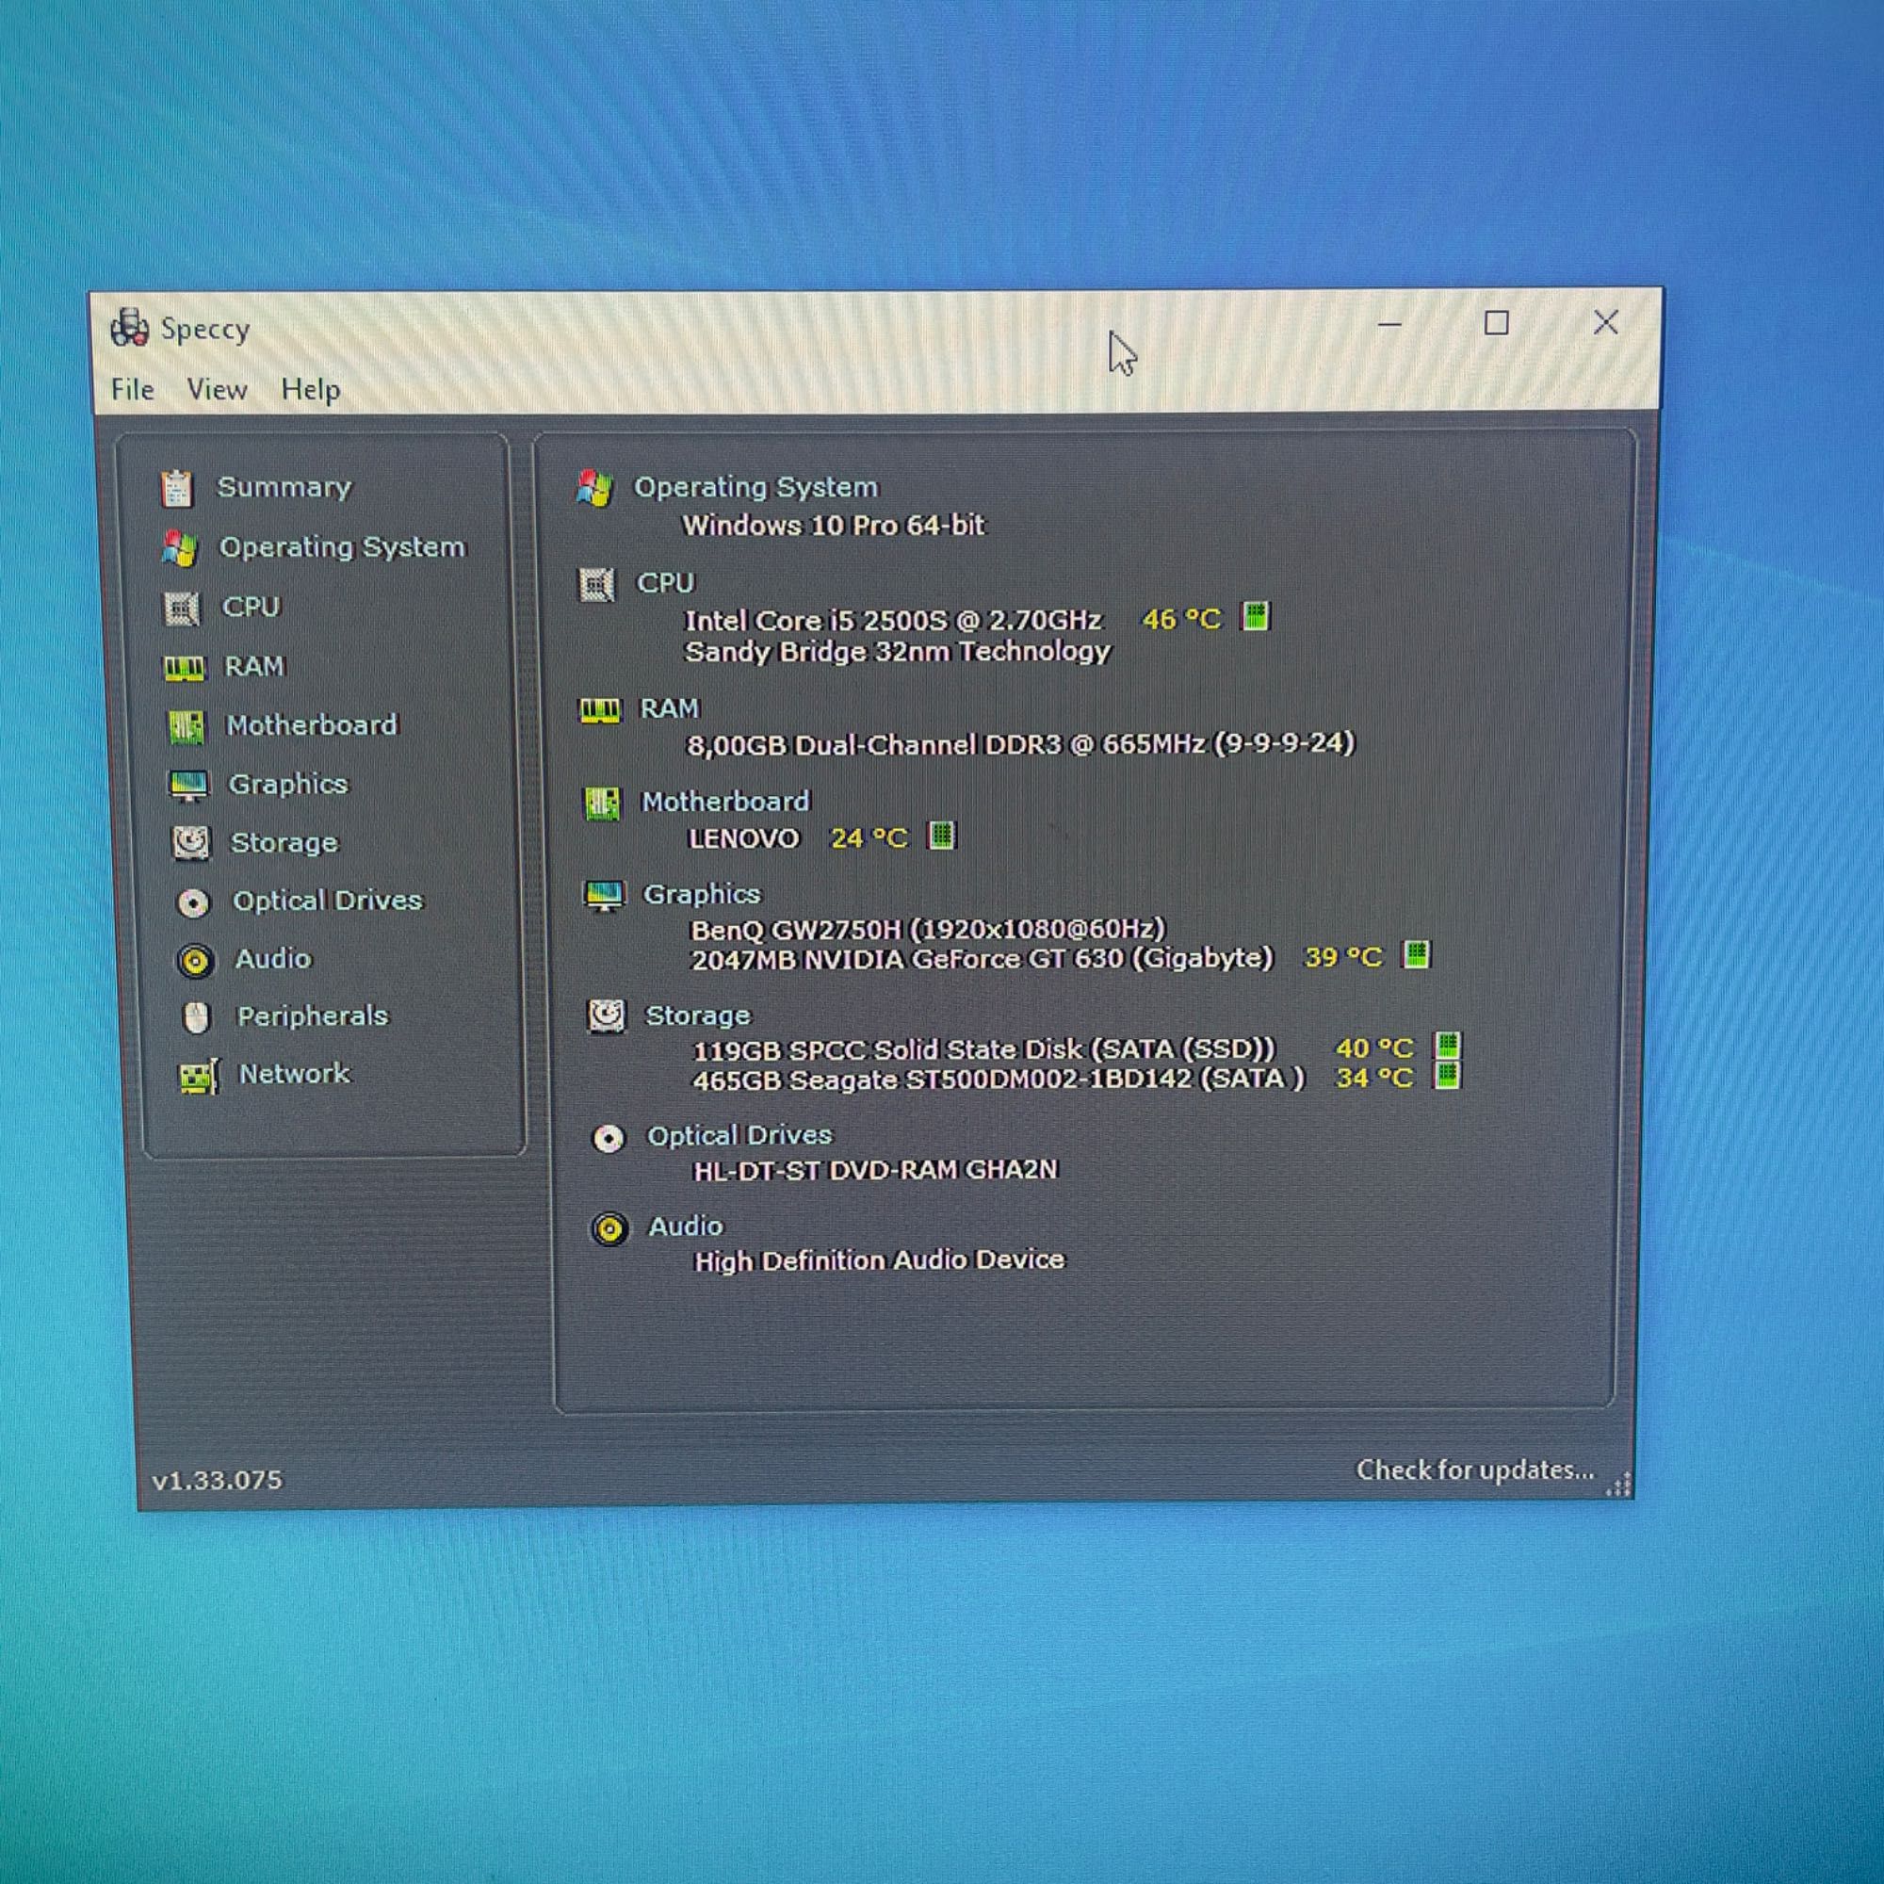The width and height of the screenshot is (1884, 1884).
Task: Open the File menu
Action: (x=133, y=389)
